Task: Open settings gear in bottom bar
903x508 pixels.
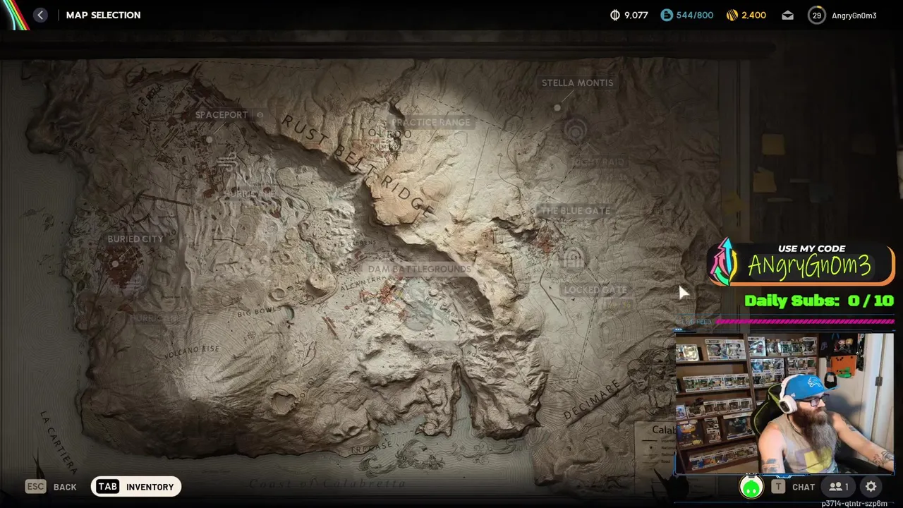Action: pos(871,487)
